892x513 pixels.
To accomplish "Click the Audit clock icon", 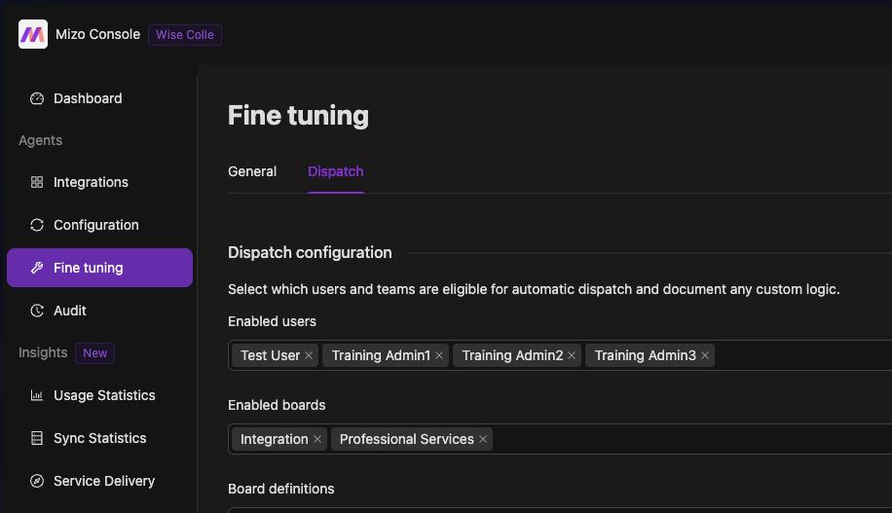I will pyautogui.click(x=37, y=311).
